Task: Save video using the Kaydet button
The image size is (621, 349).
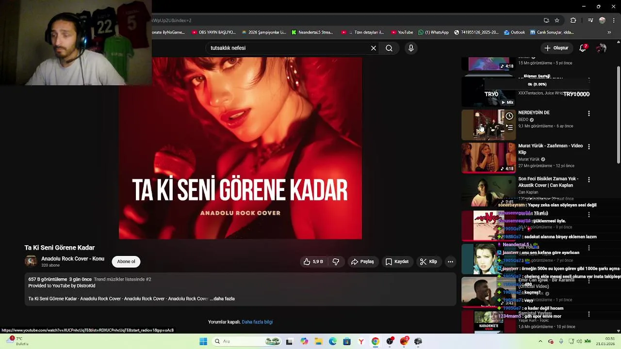Action: [397, 262]
